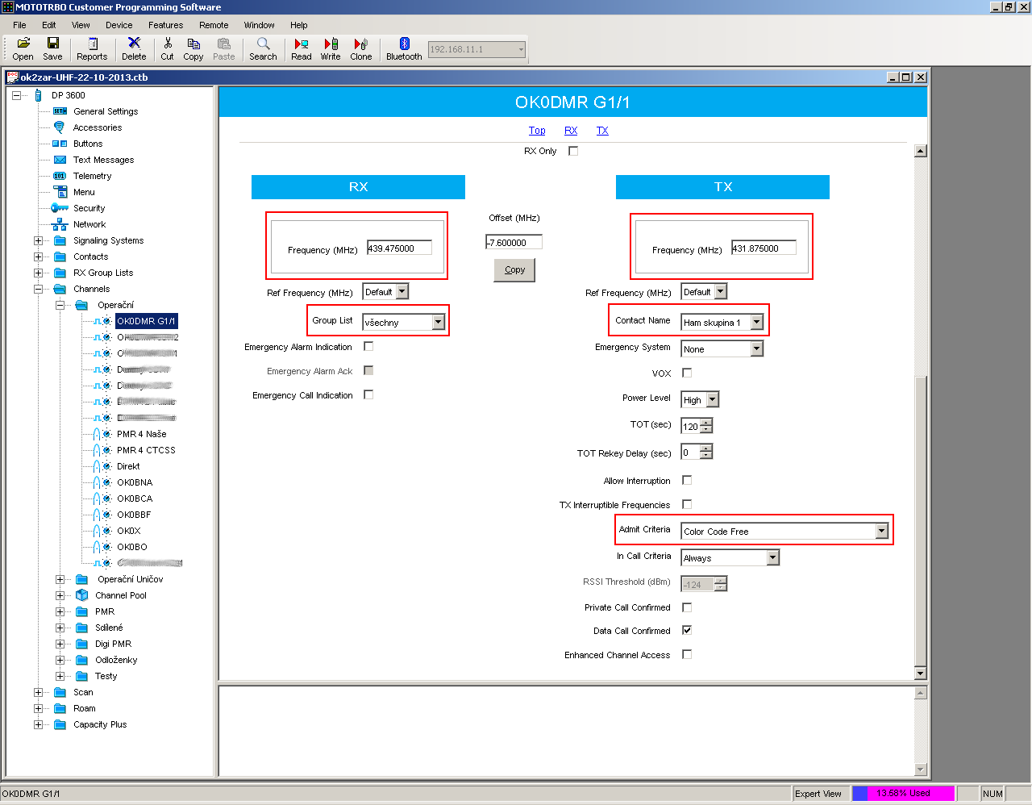Open the Remote menu
Screen dimensions: 1032x805
tap(214, 25)
